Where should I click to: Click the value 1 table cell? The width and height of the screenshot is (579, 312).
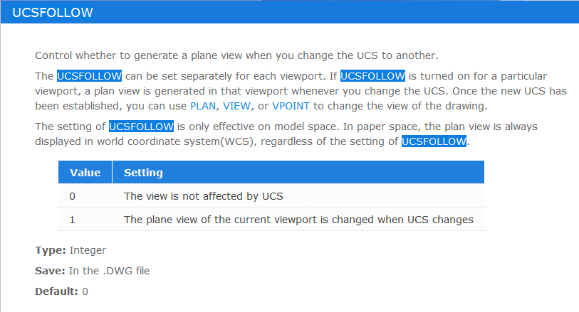[x=73, y=220]
